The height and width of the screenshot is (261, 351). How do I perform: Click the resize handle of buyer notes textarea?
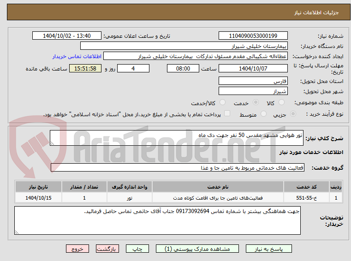point(17,232)
